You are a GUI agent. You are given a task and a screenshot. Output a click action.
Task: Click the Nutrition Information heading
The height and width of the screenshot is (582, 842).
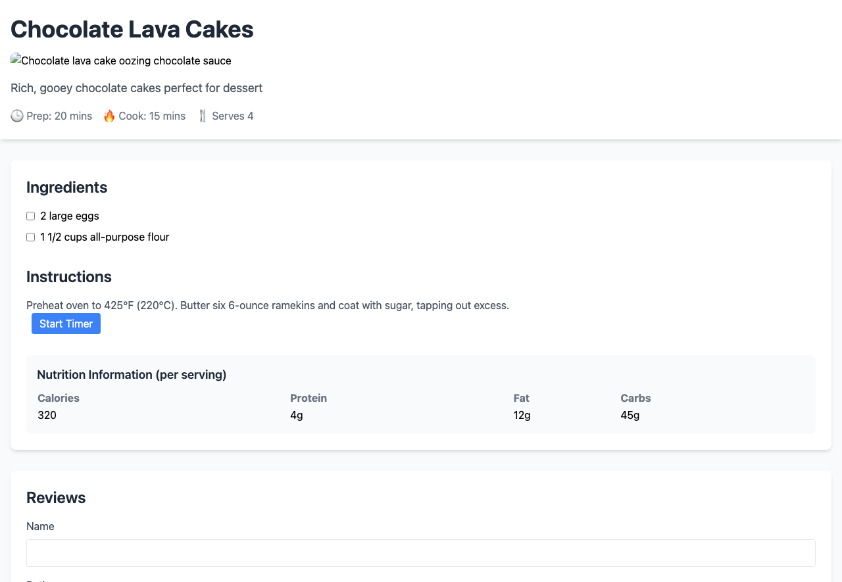click(x=132, y=375)
